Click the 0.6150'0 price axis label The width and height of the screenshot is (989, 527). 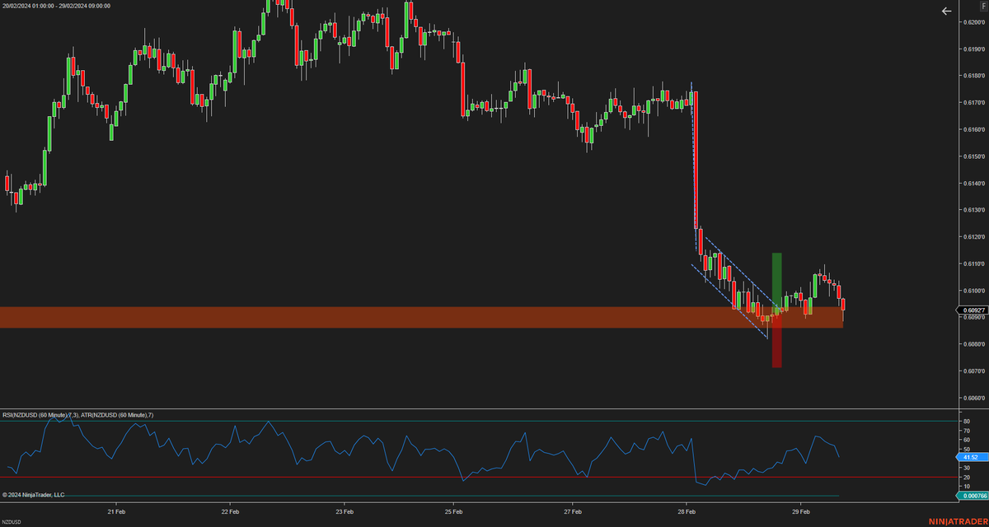[973, 156]
